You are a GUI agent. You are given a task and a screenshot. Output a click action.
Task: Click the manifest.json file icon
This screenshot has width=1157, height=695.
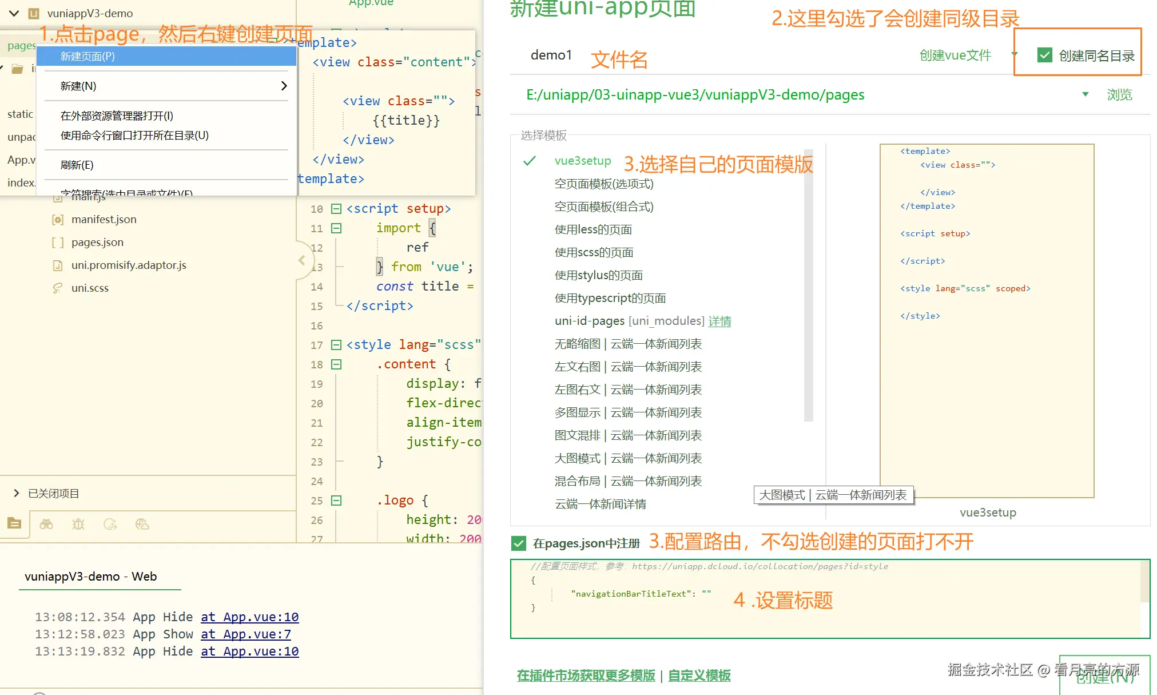(58, 220)
